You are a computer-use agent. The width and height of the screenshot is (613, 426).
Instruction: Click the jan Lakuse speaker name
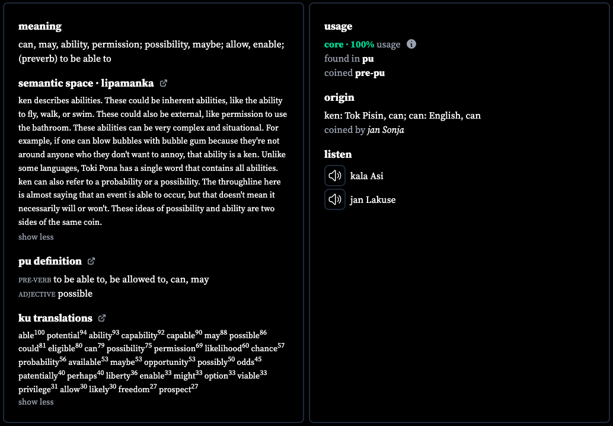372,200
